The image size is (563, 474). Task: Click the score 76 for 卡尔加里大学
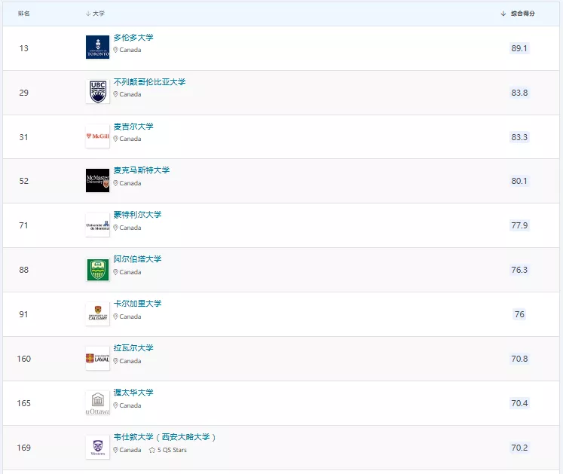point(519,314)
